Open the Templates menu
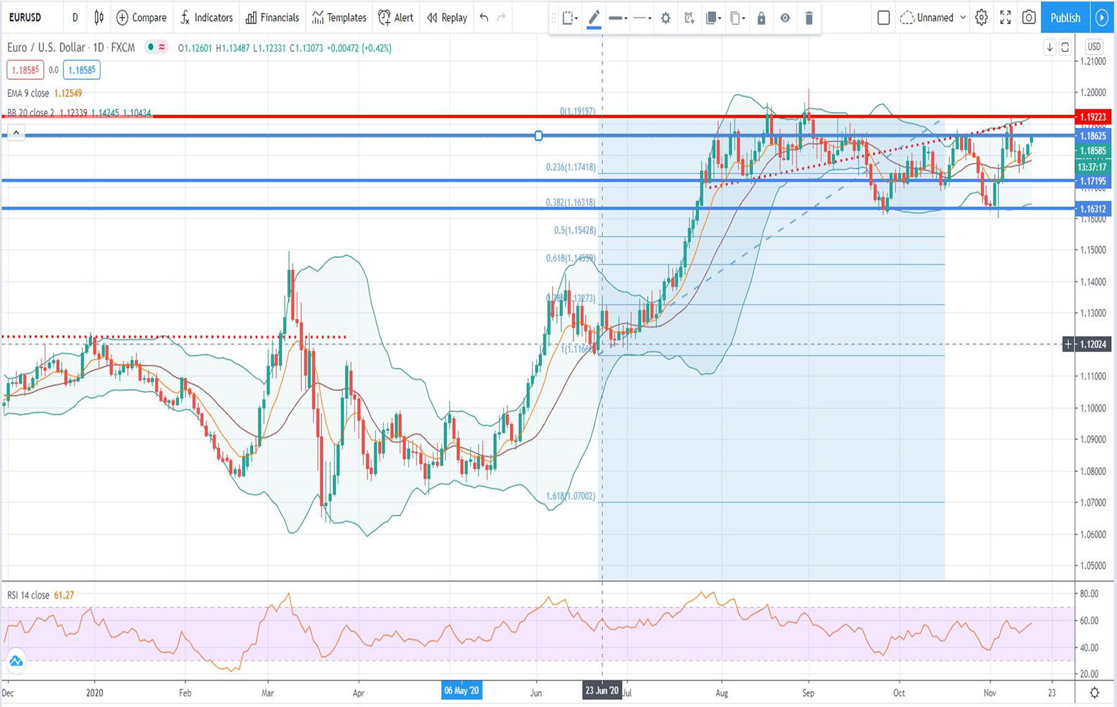 (339, 17)
